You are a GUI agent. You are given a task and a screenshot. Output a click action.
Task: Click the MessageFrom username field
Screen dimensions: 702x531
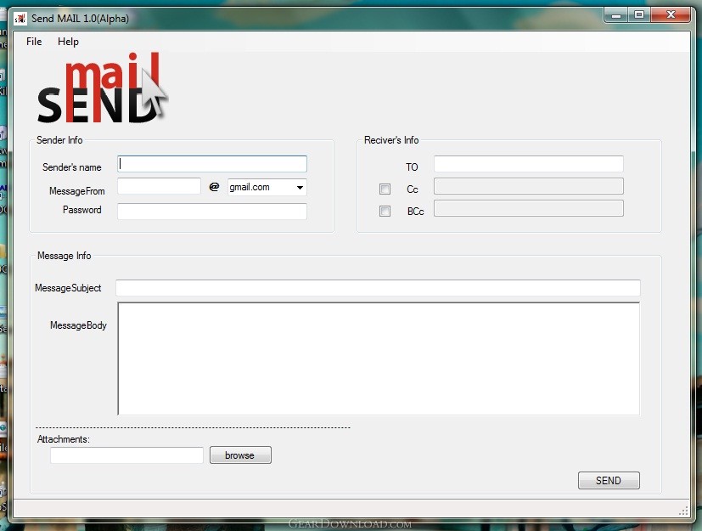point(159,186)
